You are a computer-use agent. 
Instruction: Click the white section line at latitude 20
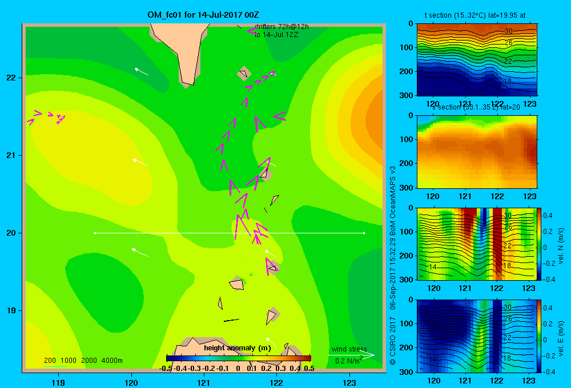coord(230,233)
